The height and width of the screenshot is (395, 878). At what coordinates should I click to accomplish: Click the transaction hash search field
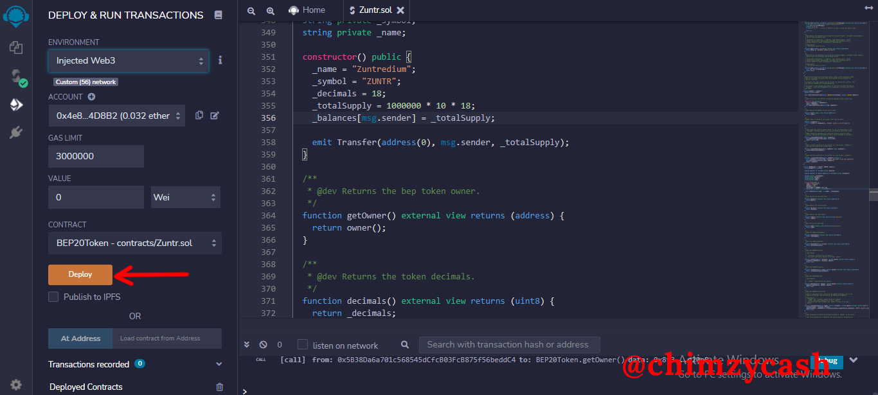point(509,344)
